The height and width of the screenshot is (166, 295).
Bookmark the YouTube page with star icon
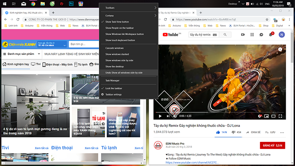pyautogui.click(x=267, y=19)
